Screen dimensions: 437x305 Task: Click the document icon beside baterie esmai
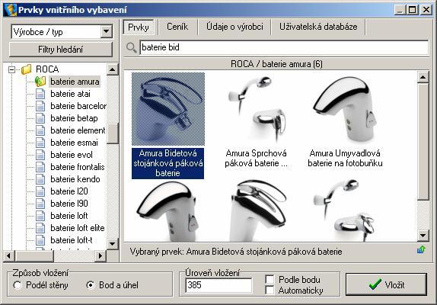(40, 143)
